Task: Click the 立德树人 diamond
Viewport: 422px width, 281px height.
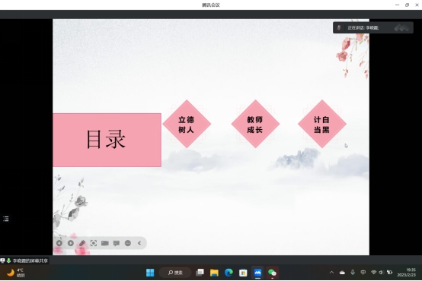Action: [187, 124]
